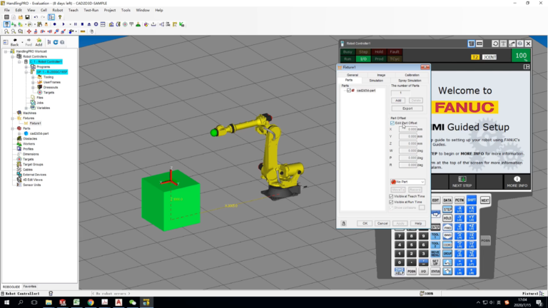Screen dimensions: 548x308
Task: Click the yellow measurement ruler icon
Action: [x=83, y=31]
